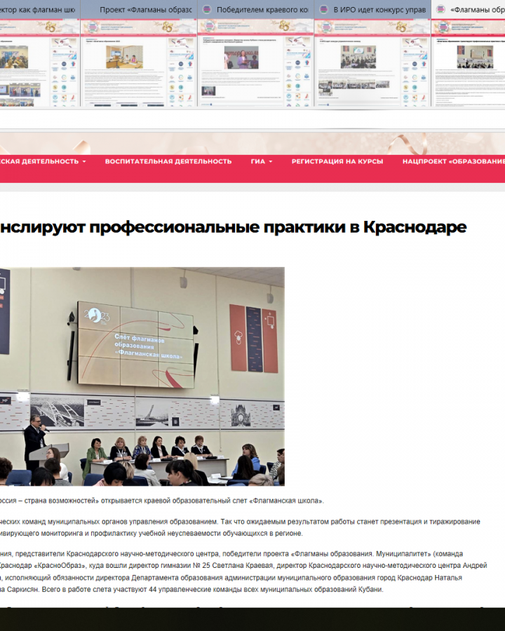Go to 'РЕГИСТРАЦИЯ НА КУРСЫ' in navigation
Screen dimensions: 505x631
(x=337, y=161)
